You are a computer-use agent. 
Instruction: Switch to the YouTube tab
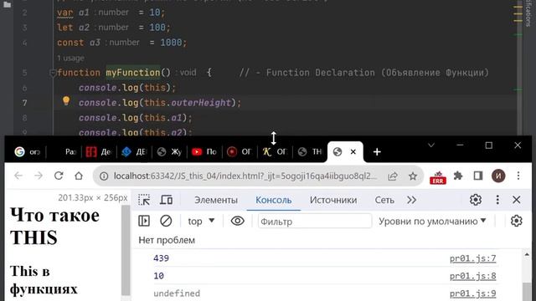pyautogui.click(x=204, y=152)
